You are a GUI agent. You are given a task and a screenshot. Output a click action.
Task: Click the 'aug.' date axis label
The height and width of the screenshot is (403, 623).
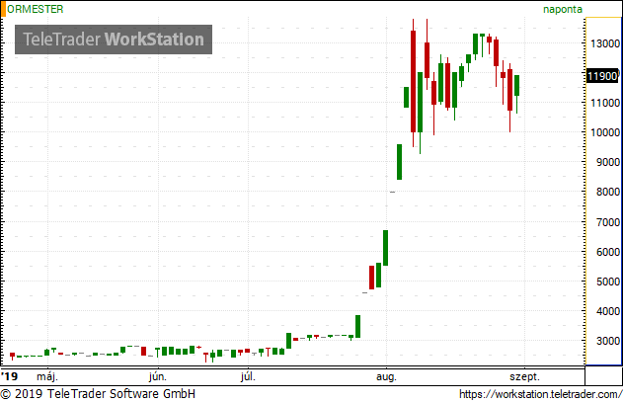(386, 376)
